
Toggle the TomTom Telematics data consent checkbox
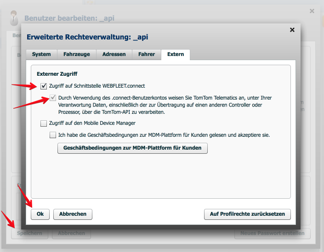pyautogui.click(x=53, y=98)
